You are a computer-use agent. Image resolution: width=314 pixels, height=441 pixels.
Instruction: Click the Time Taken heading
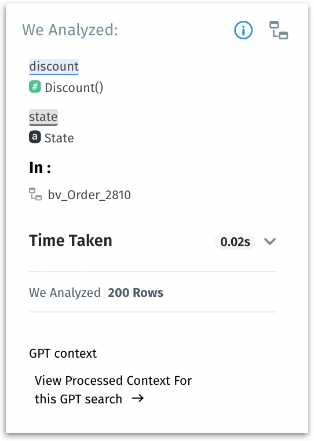(71, 241)
